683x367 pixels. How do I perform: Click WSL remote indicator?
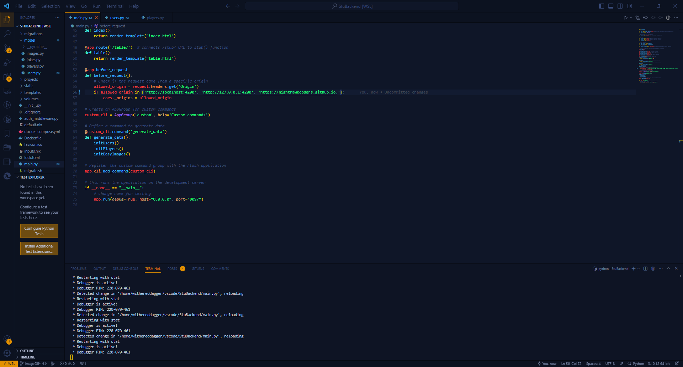(9, 363)
